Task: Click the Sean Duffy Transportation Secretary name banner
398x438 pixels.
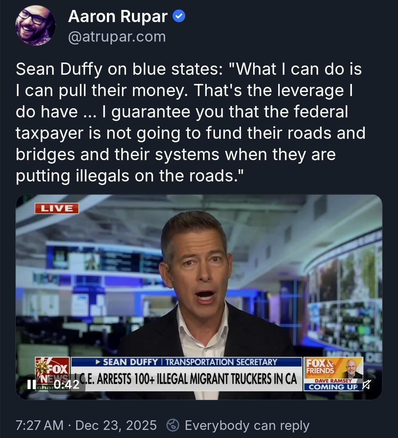Action: (x=186, y=362)
